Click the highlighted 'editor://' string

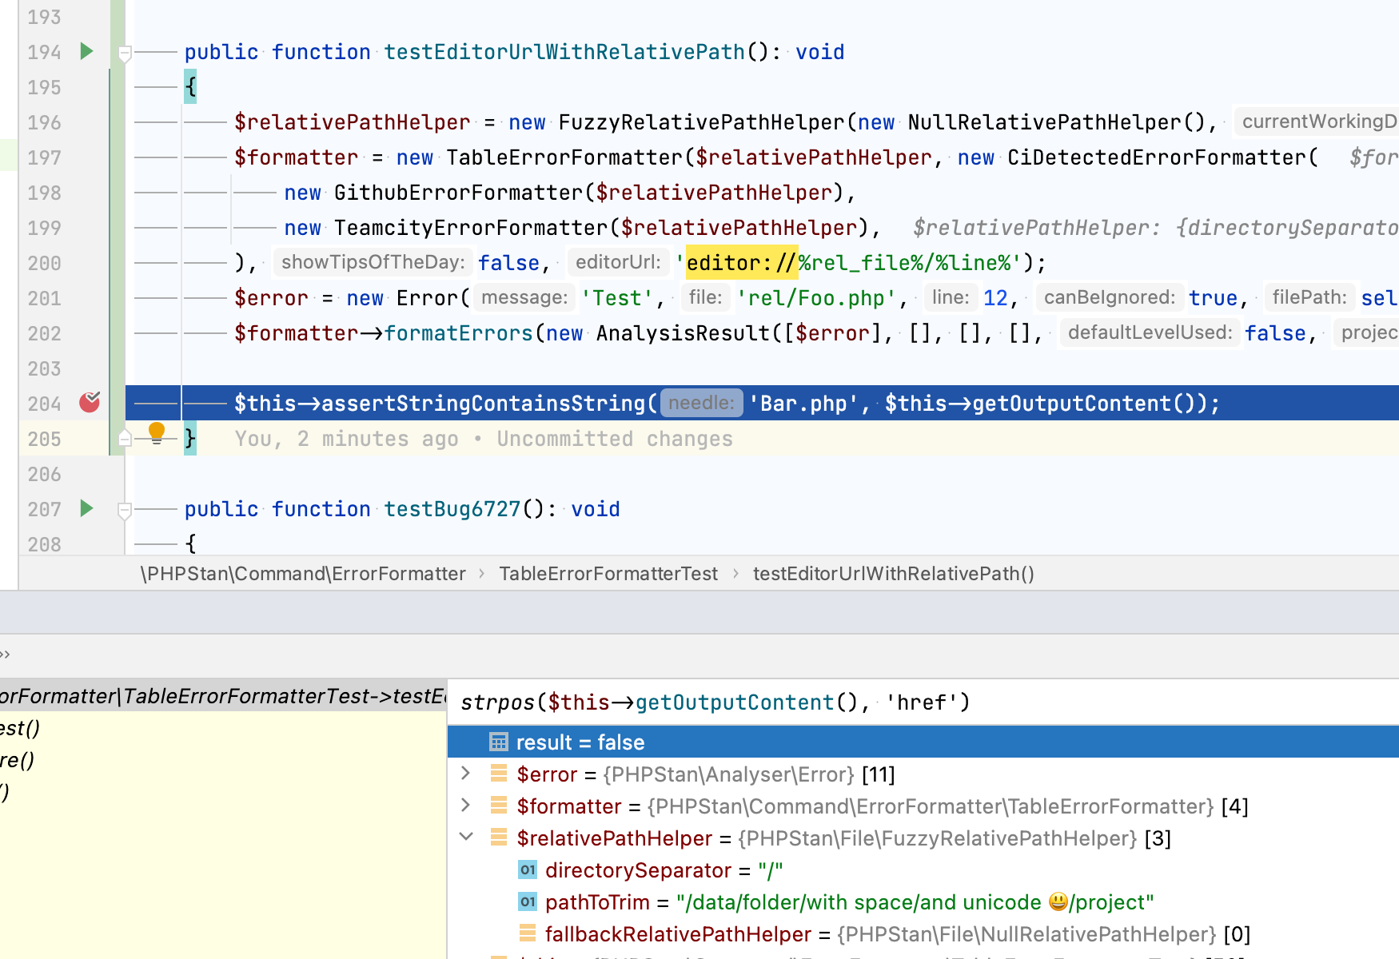(742, 262)
